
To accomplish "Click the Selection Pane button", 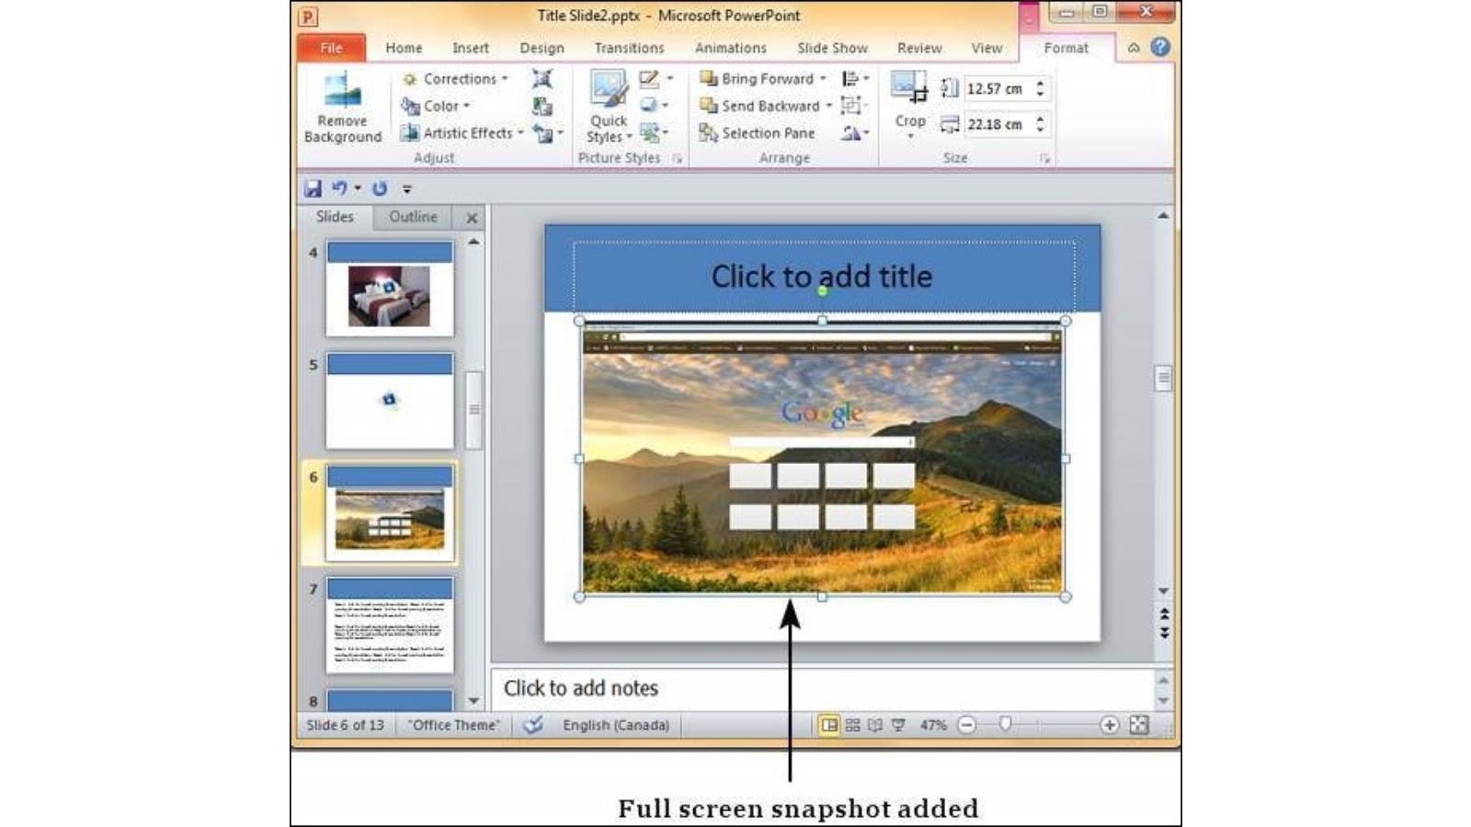I will coord(757,133).
